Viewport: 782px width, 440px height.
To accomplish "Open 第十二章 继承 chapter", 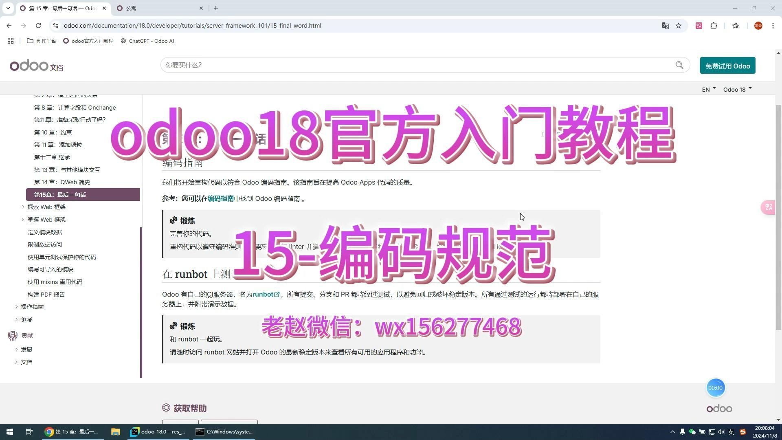I will point(52,157).
